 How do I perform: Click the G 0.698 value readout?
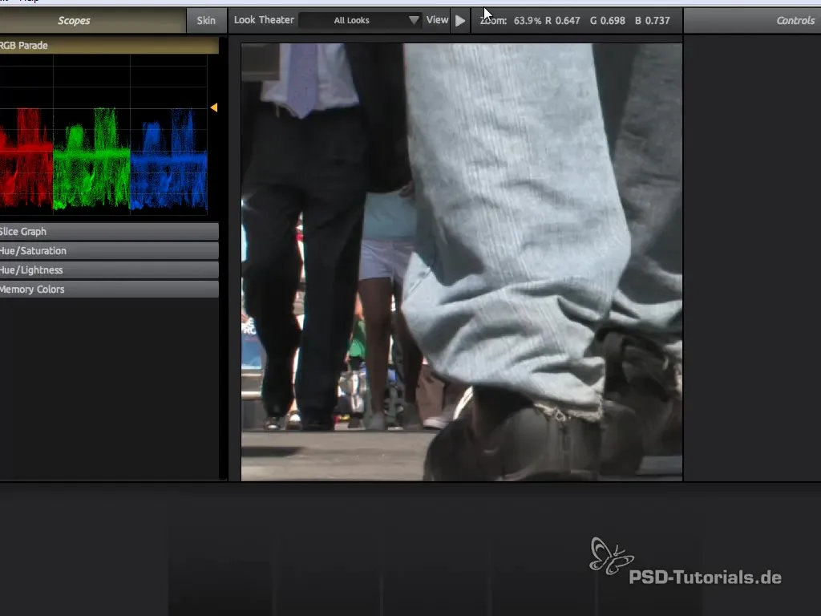pyautogui.click(x=608, y=20)
